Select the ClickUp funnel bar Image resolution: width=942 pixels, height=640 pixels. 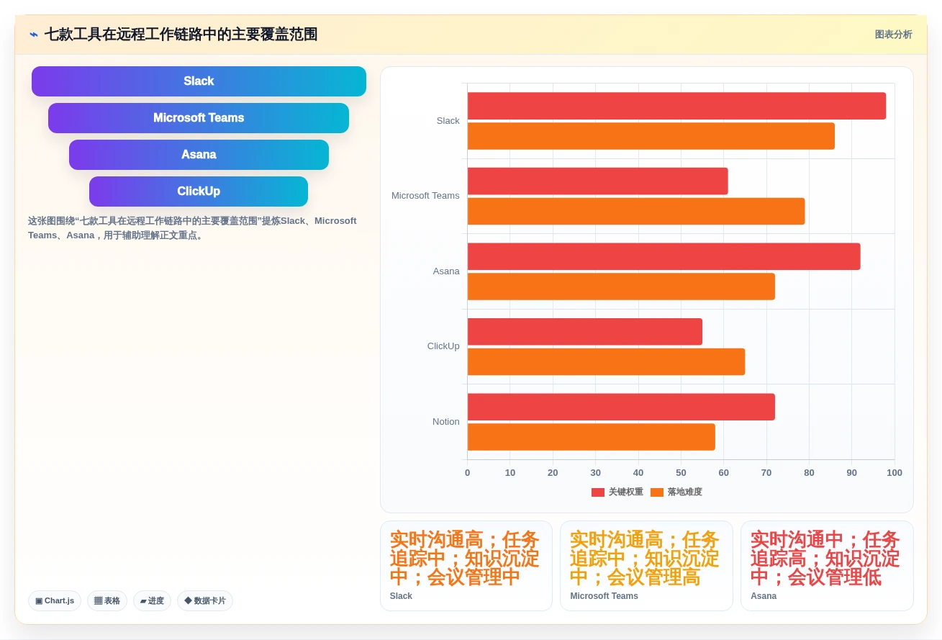click(x=199, y=191)
